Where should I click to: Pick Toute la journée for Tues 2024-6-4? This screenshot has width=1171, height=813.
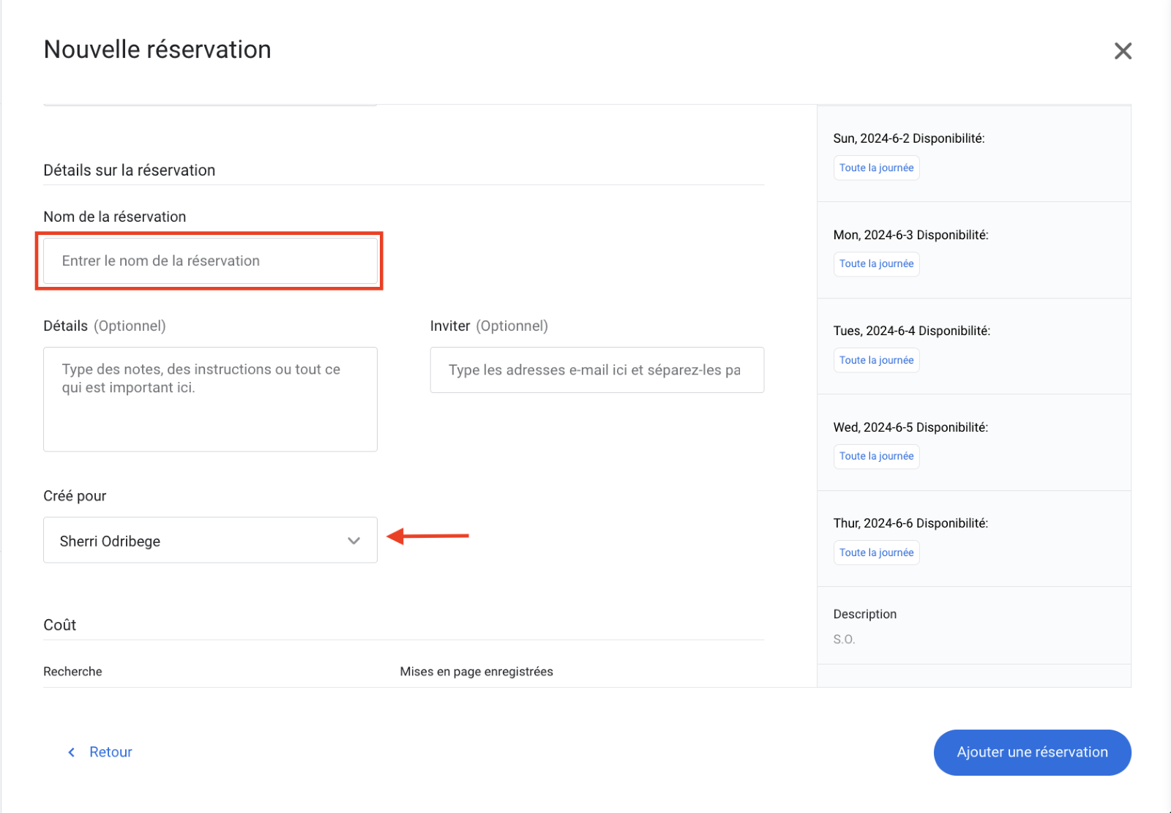pyautogui.click(x=876, y=360)
